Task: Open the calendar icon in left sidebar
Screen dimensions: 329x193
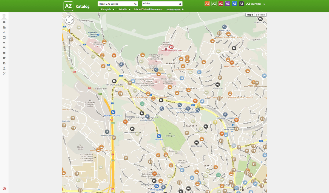Action: click(x=4, y=48)
